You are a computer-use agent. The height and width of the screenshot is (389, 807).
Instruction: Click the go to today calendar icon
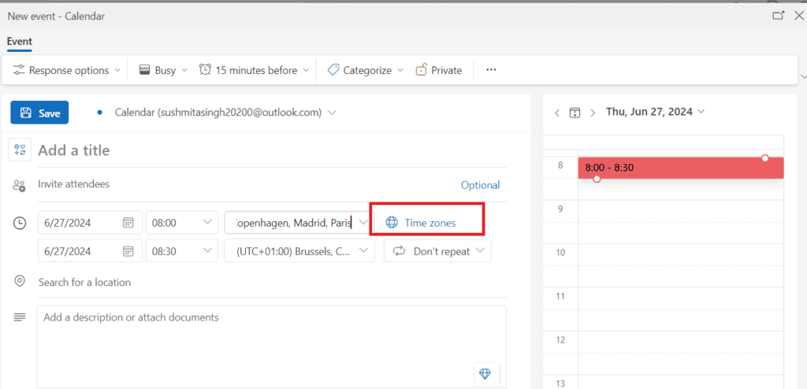tap(575, 113)
